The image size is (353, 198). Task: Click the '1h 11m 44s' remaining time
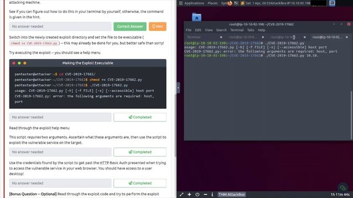coord(340,194)
